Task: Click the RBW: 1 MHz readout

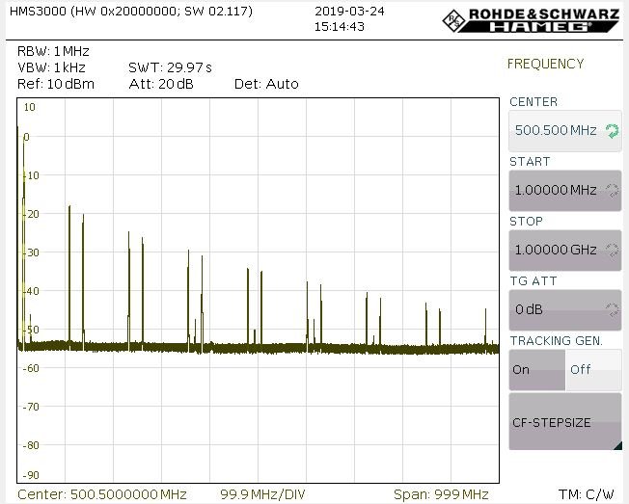Action: (53, 51)
